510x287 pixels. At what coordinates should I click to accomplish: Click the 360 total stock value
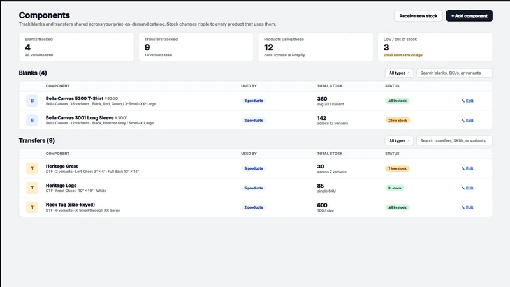[322, 99]
